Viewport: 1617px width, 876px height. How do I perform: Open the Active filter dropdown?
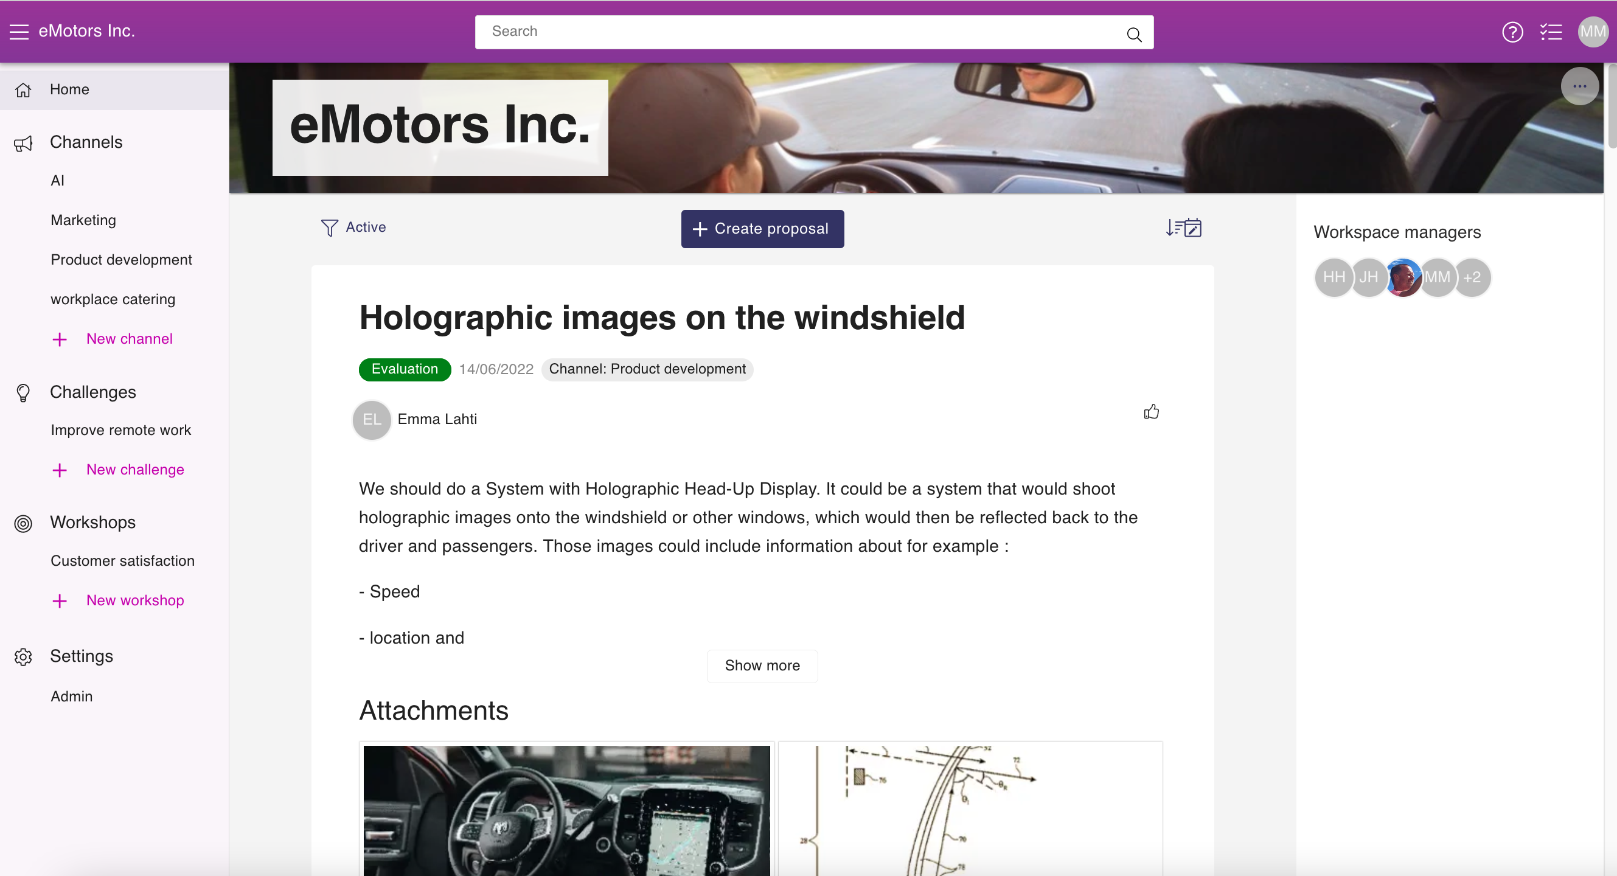(x=353, y=227)
